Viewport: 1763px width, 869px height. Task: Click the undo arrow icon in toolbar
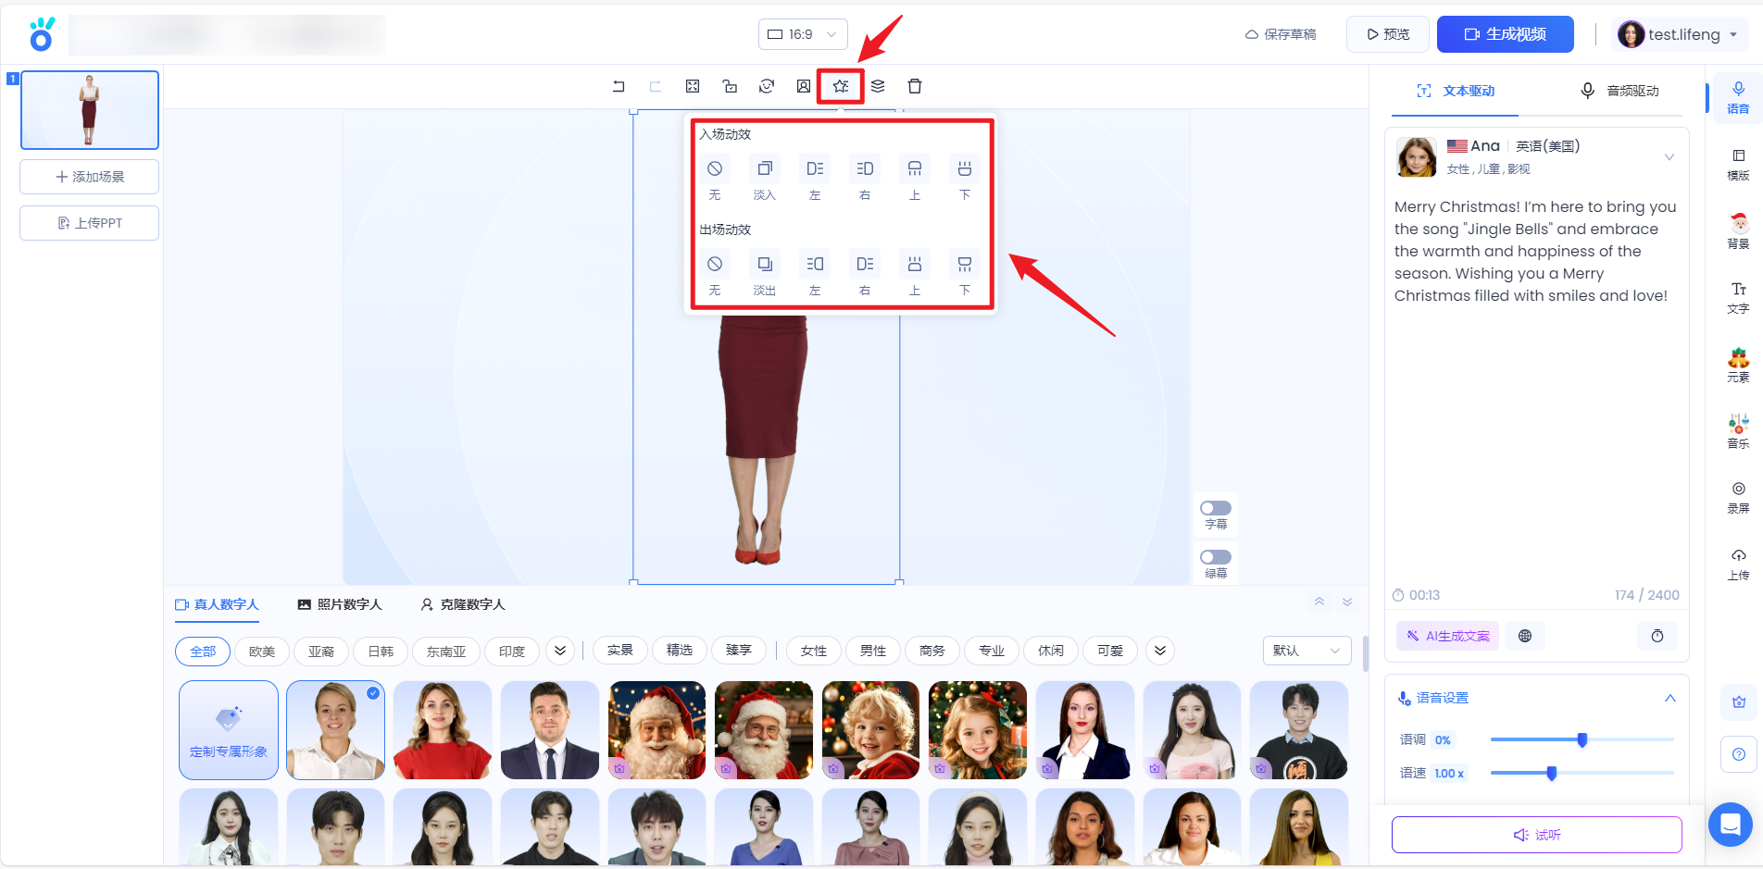coord(619,86)
